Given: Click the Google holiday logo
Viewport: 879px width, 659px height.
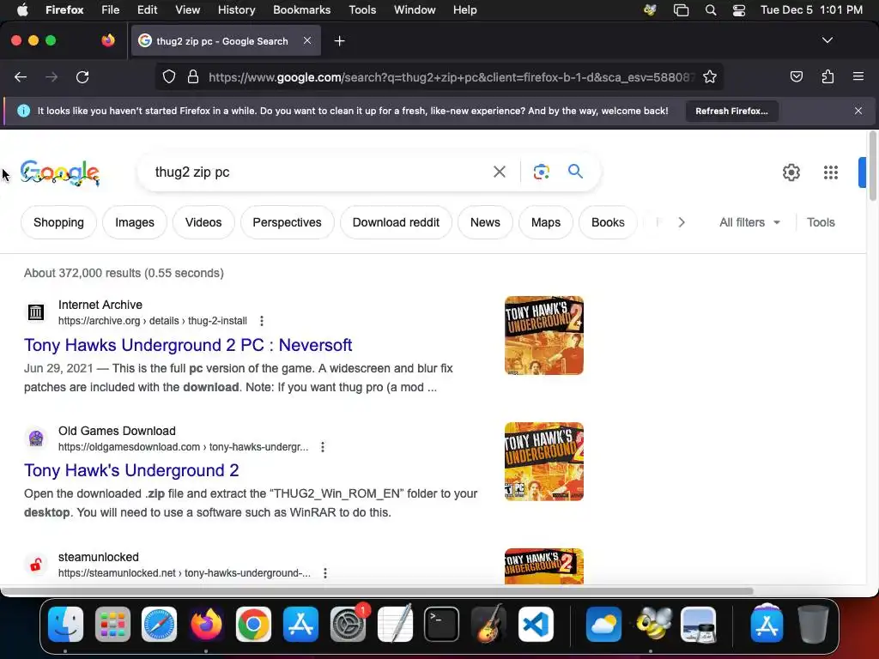Looking at the screenshot, I should pos(60,172).
